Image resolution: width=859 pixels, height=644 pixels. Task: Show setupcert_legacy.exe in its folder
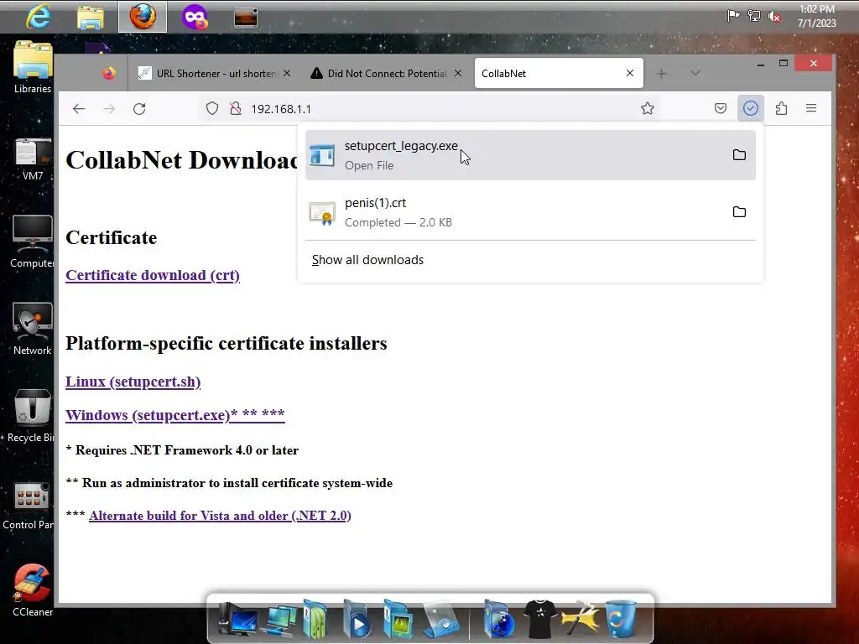(x=739, y=155)
